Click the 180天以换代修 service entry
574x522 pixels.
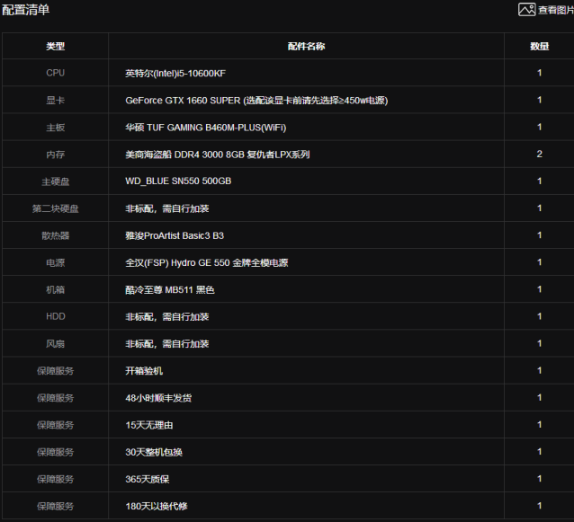pos(157,506)
